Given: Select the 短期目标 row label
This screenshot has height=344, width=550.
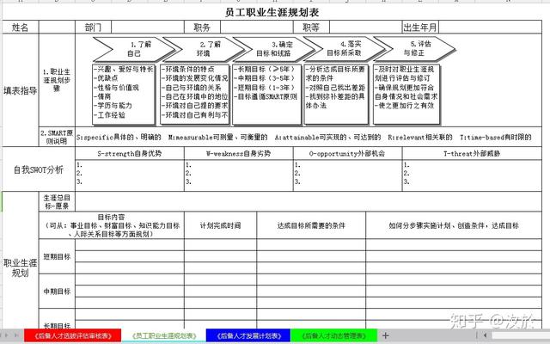Looking at the screenshot, I should pos(58,256).
